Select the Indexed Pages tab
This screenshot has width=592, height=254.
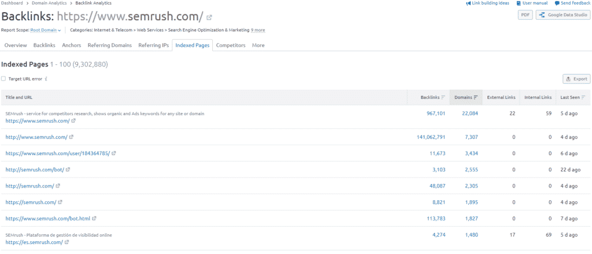point(193,45)
